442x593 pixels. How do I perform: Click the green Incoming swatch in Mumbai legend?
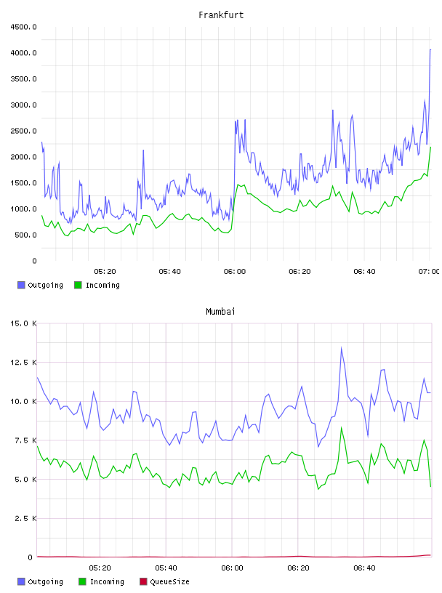tap(82, 581)
